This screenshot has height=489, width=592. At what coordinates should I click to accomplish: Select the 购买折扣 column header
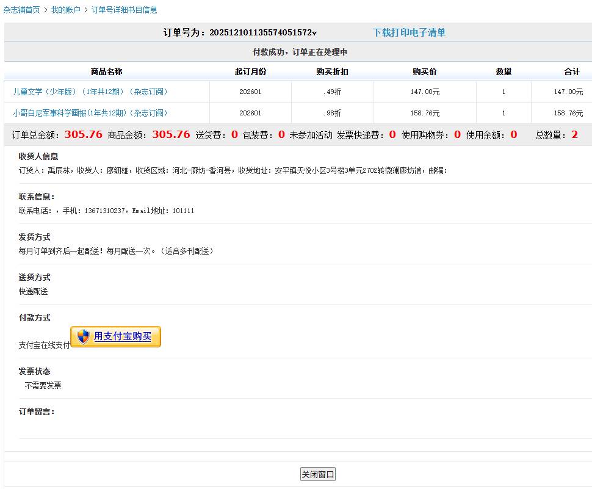click(332, 71)
